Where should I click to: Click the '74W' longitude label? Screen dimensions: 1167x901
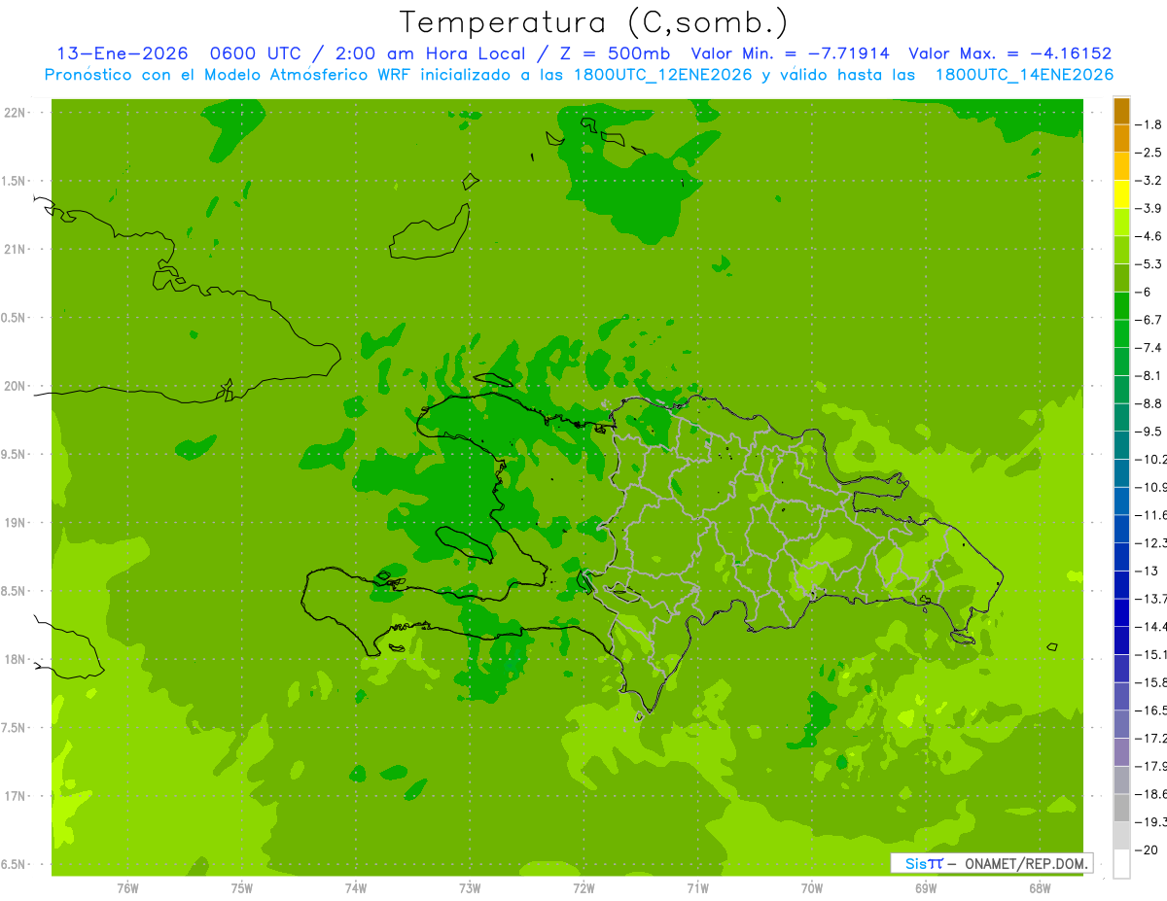coord(356,888)
